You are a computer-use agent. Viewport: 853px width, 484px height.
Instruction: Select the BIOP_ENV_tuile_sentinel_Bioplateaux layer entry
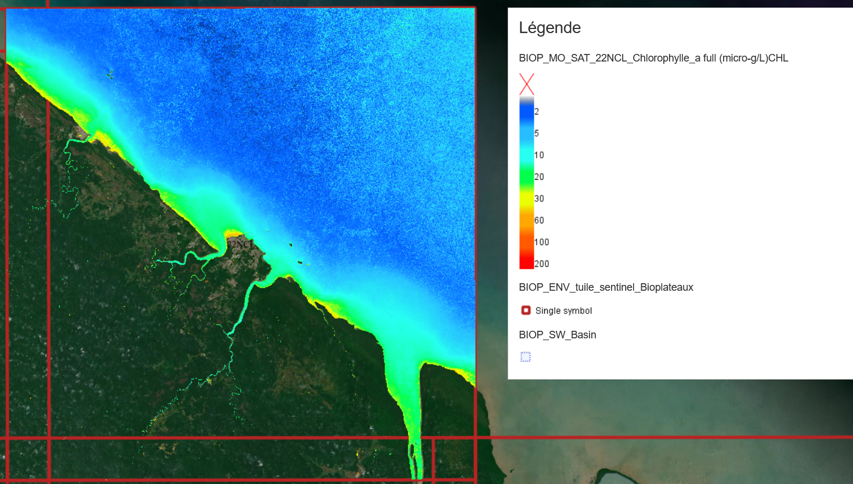tap(606, 287)
